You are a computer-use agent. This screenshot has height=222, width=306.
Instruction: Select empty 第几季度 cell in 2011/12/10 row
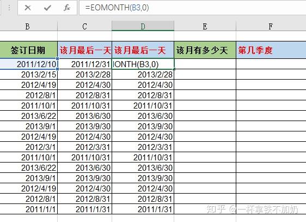[271, 64]
